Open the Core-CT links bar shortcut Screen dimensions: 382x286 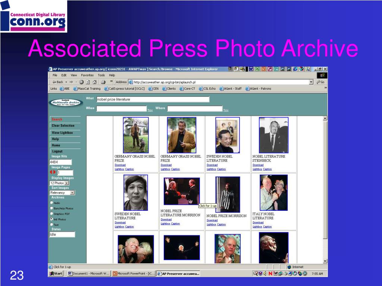point(187,89)
